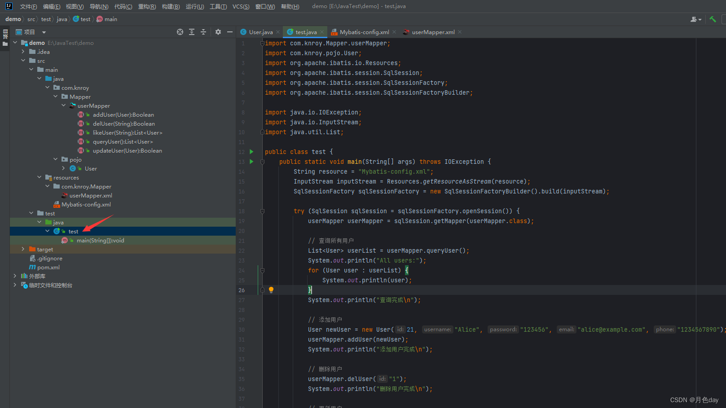The image size is (726, 408).
Task: Select the com.knroy package folder
Action: (x=75, y=88)
